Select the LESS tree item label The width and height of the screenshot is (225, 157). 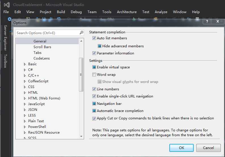tap(32, 115)
